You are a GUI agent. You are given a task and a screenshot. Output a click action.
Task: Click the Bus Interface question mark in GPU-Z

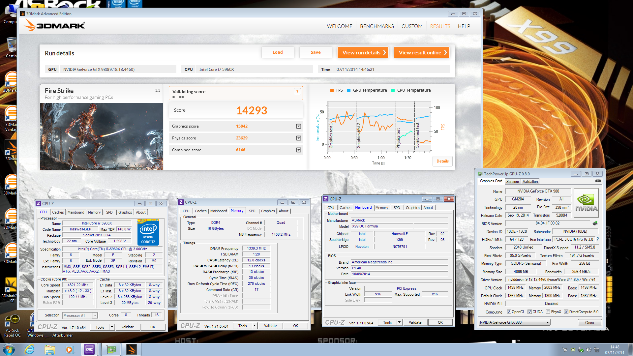pyautogui.click(x=597, y=239)
